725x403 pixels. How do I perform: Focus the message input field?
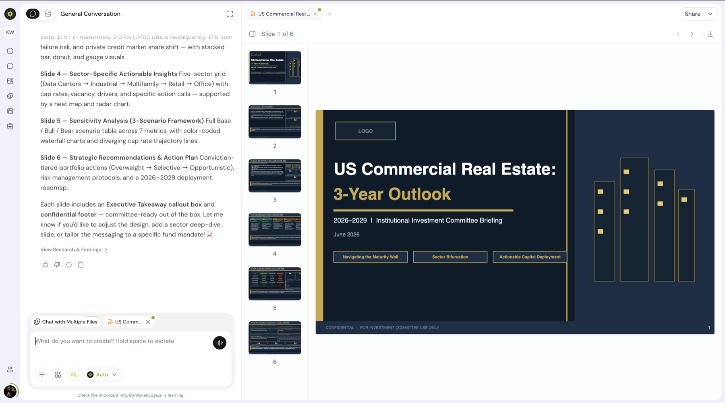pos(121,341)
